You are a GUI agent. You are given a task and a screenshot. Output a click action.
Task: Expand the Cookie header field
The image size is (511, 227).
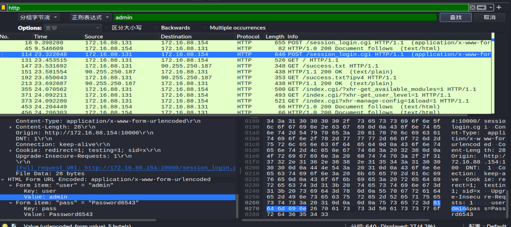coord(10,150)
